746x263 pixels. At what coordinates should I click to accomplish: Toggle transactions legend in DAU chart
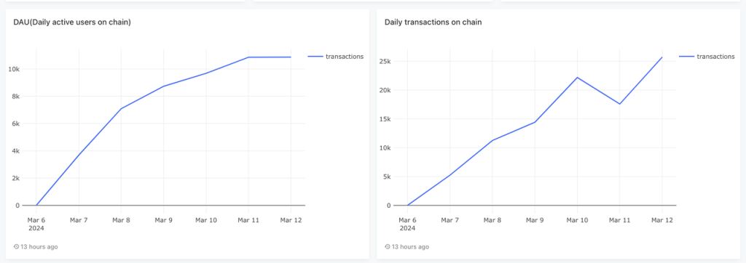click(x=335, y=57)
